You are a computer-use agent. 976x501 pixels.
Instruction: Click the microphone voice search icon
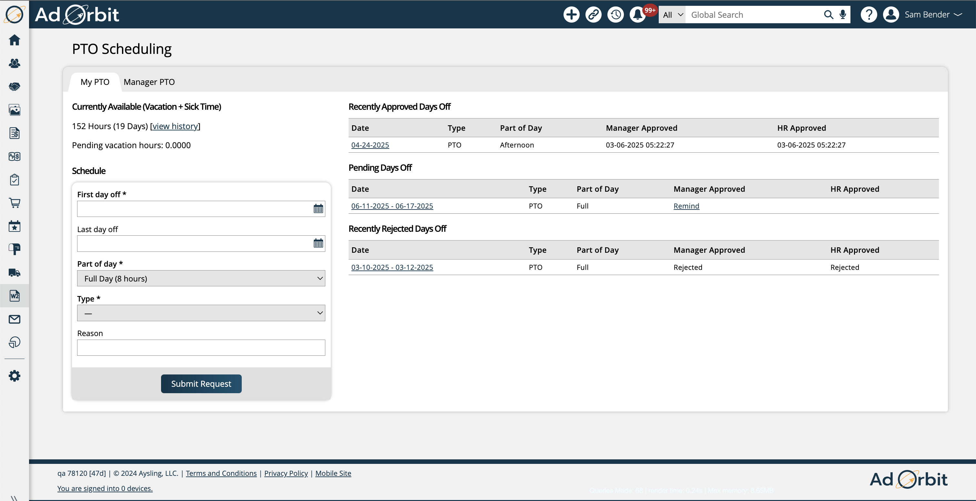coord(843,15)
